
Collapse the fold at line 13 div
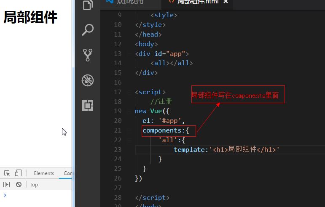(129, 54)
